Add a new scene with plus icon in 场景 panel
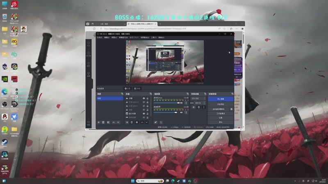 pyautogui.click(x=98, y=122)
